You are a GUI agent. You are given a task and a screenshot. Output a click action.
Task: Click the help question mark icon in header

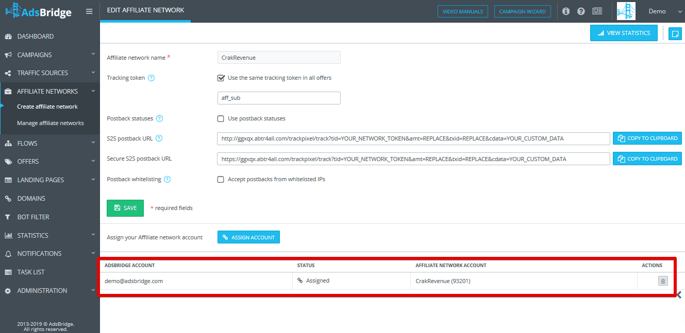point(581,11)
